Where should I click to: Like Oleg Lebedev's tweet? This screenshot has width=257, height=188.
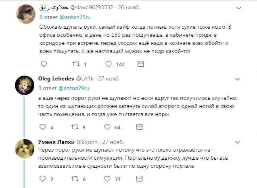[x=109, y=127]
